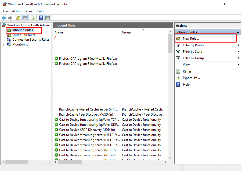
Task: Sort rules by the Name column header
Action: click(87, 32)
